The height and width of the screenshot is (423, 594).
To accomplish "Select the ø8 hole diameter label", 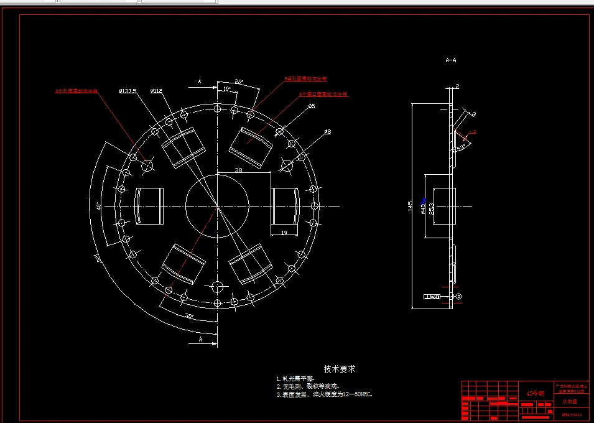I will pyautogui.click(x=328, y=132).
